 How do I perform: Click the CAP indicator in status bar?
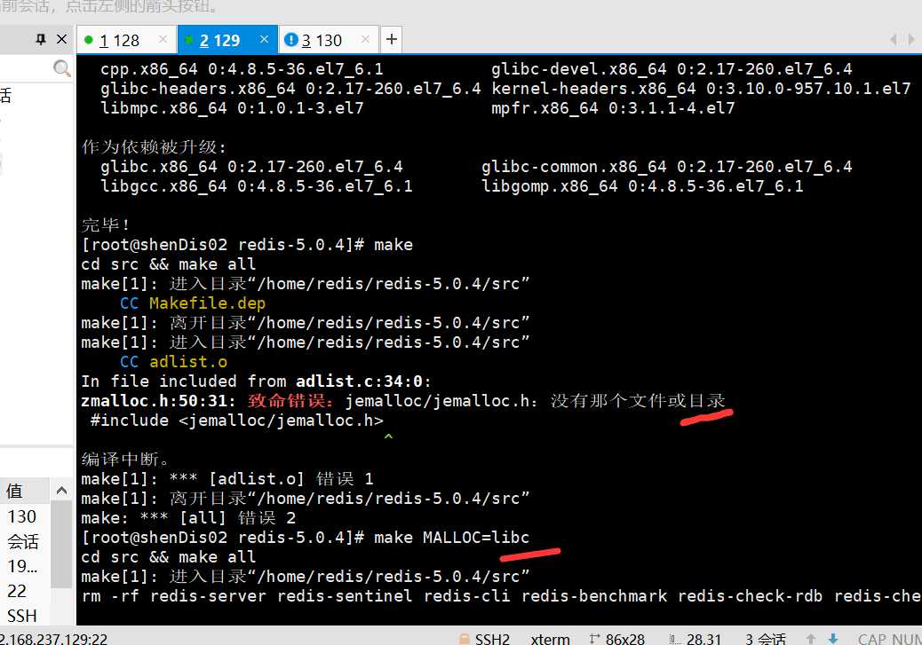pos(874,639)
